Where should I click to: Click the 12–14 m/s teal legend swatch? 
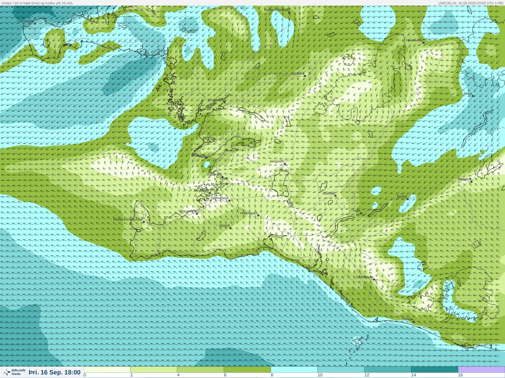[388, 370]
